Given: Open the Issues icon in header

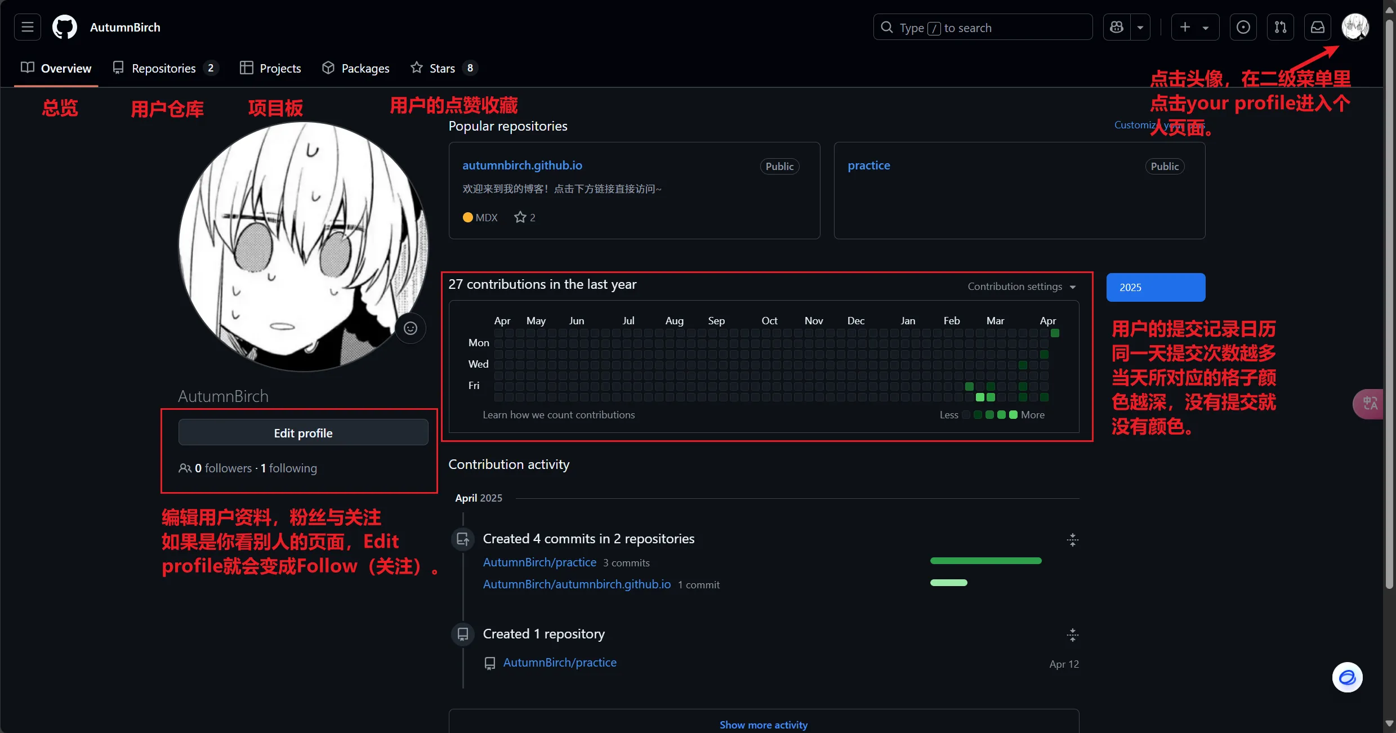Looking at the screenshot, I should tap(1243, 27).
